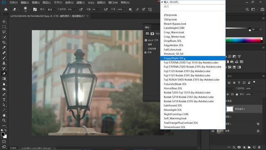
Task: Click the Background layer thumbnail
Action: (220, 131)
